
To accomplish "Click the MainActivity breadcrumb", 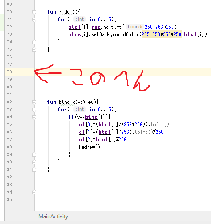I will click(x=53, y=216).
